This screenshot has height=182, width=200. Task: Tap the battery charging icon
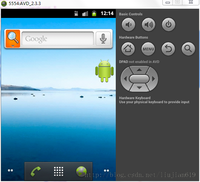(x=94, y=13)
